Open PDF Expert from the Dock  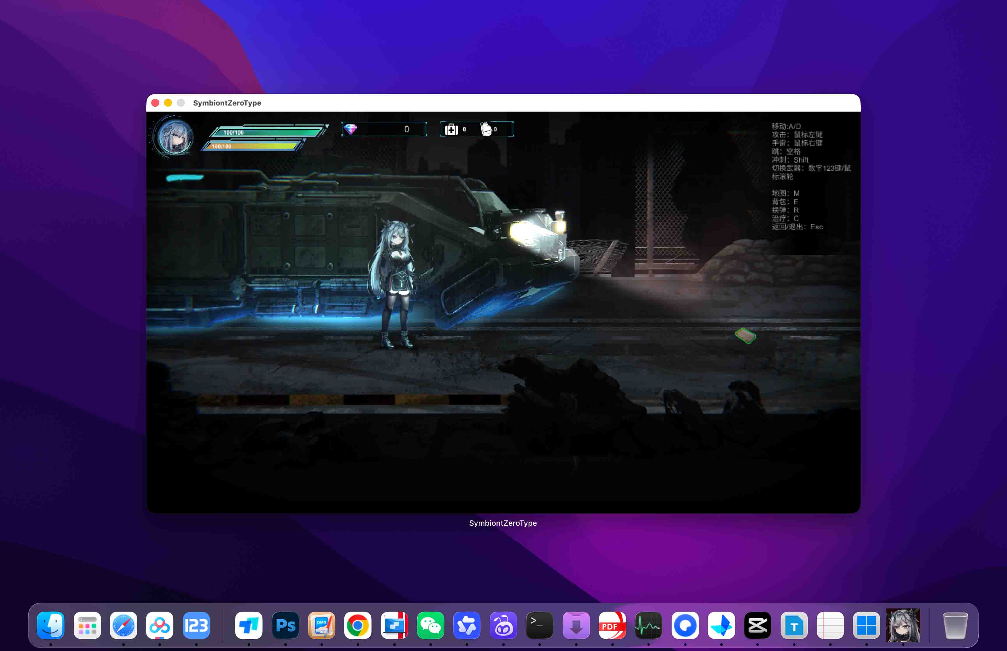pos(612,625)
